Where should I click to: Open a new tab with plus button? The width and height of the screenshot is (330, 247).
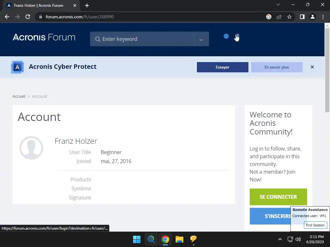[87, 5]
